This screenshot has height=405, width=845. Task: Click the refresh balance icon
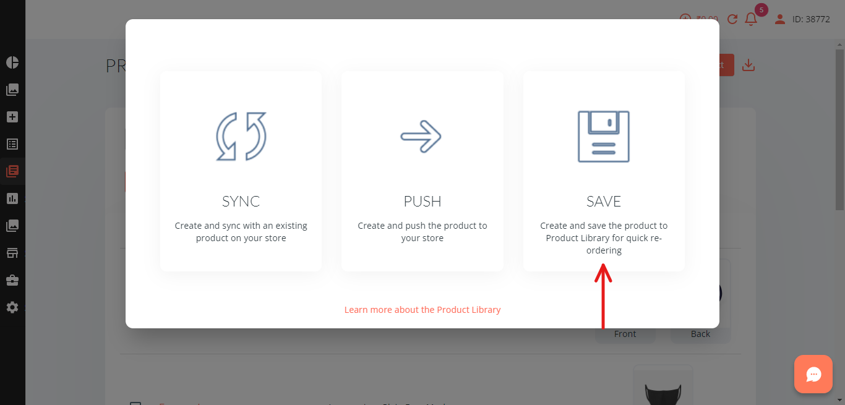pyautogui.click(x=732, y=19)
